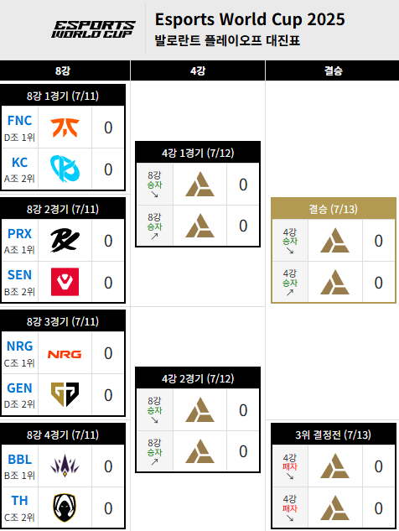399x531 pixels.
Task: Open the FNC team name link
Action: 19,121
